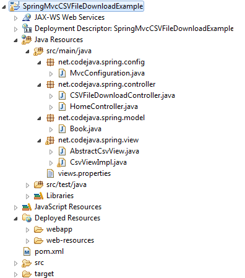The image size is (245, 278).
Task: Click the net.codejava.spring.config package icon
Action: 50,62
